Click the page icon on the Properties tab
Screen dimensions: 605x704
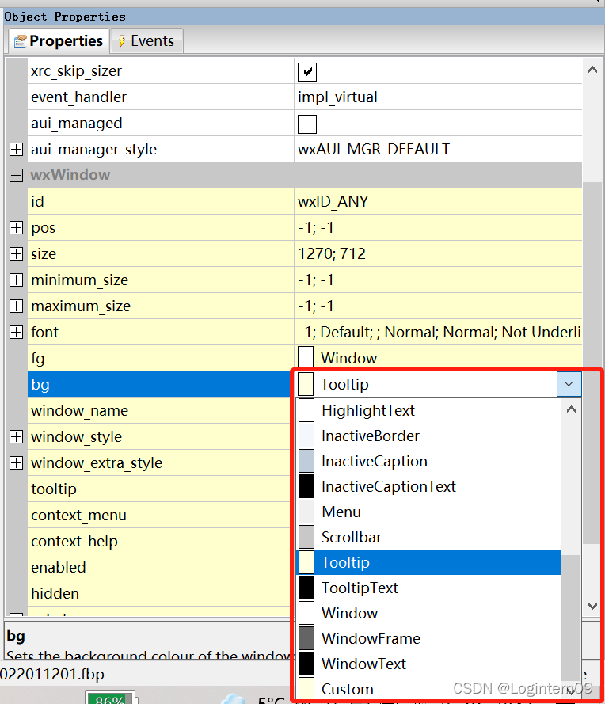pyautogui.click(x=20, y=40)
